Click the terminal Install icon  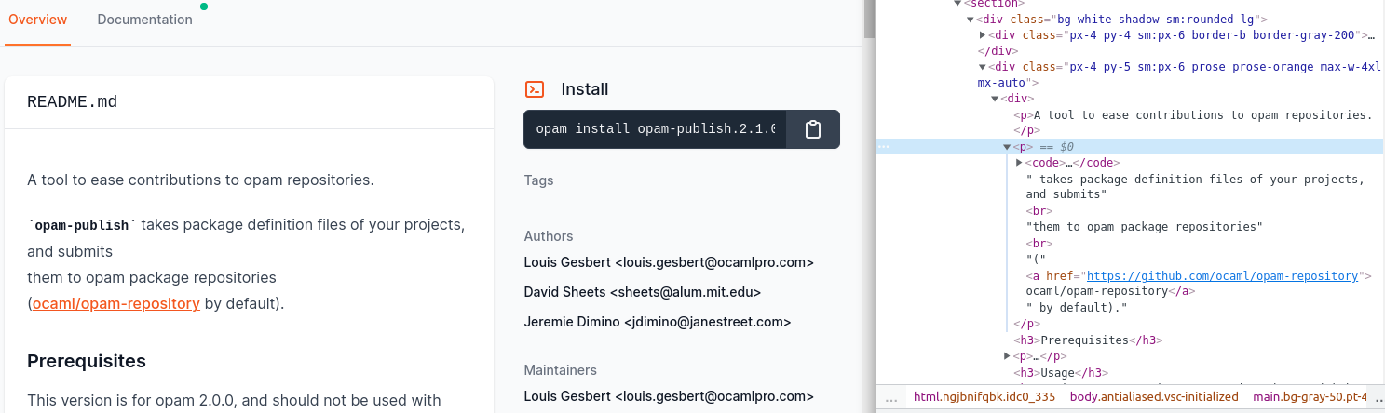[535, 89]
